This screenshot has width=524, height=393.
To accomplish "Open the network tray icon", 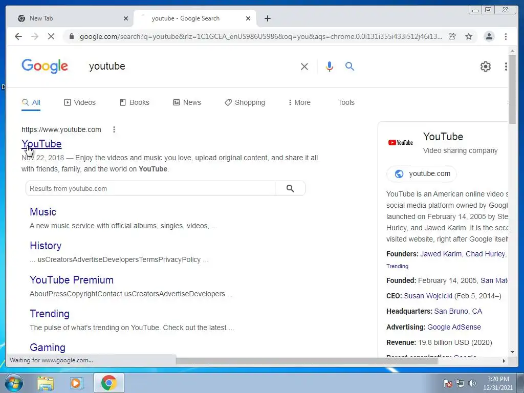I will click(460, 383).
